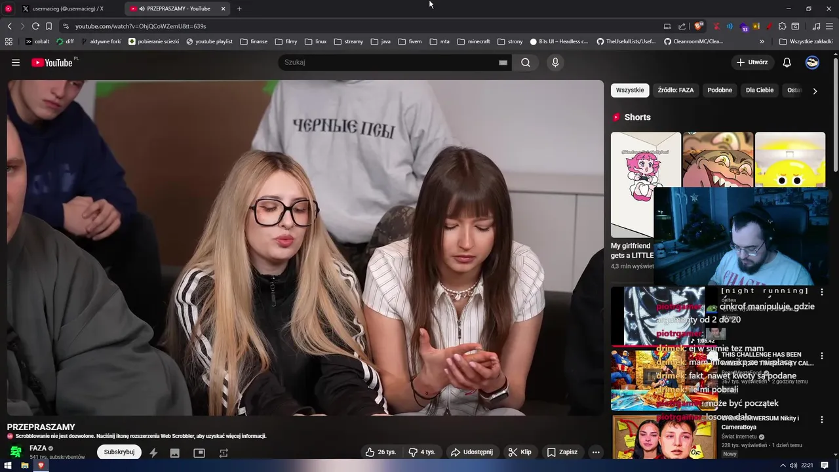Open a new browser tab
The image size is (839, 472).
[x=239, y=9]
